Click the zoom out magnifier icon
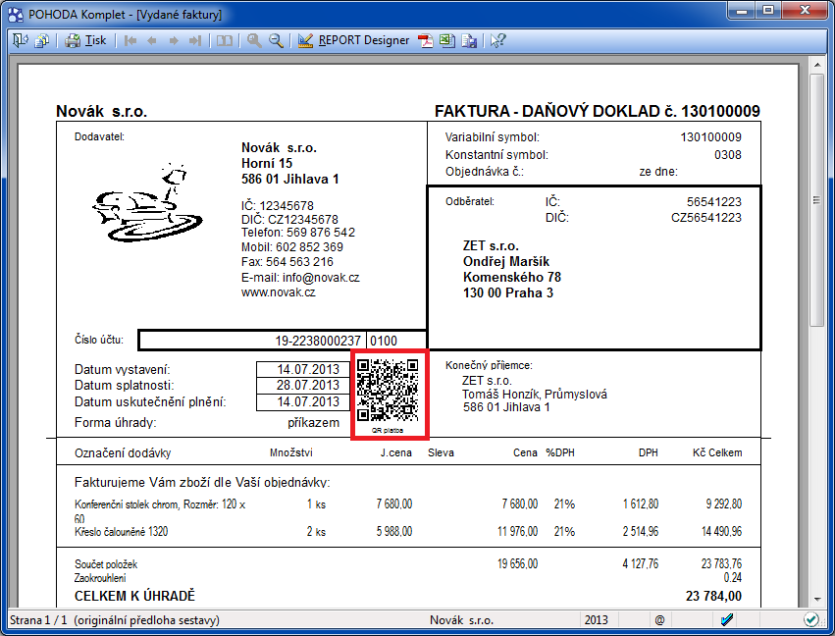 tap(276, 40)
